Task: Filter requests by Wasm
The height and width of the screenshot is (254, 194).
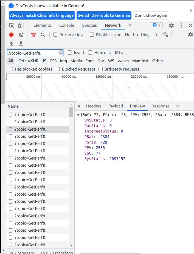Action: coord(123,61)
